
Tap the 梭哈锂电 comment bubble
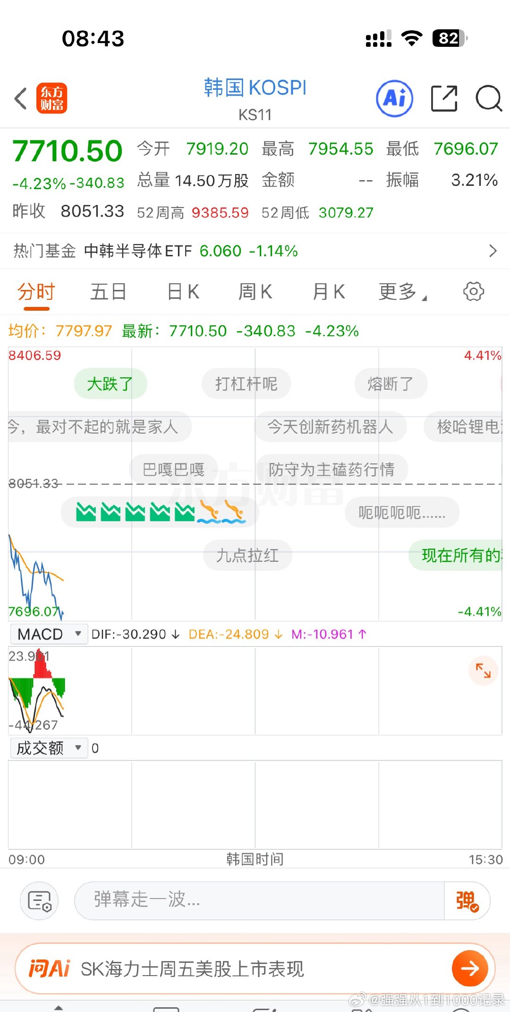463,427
